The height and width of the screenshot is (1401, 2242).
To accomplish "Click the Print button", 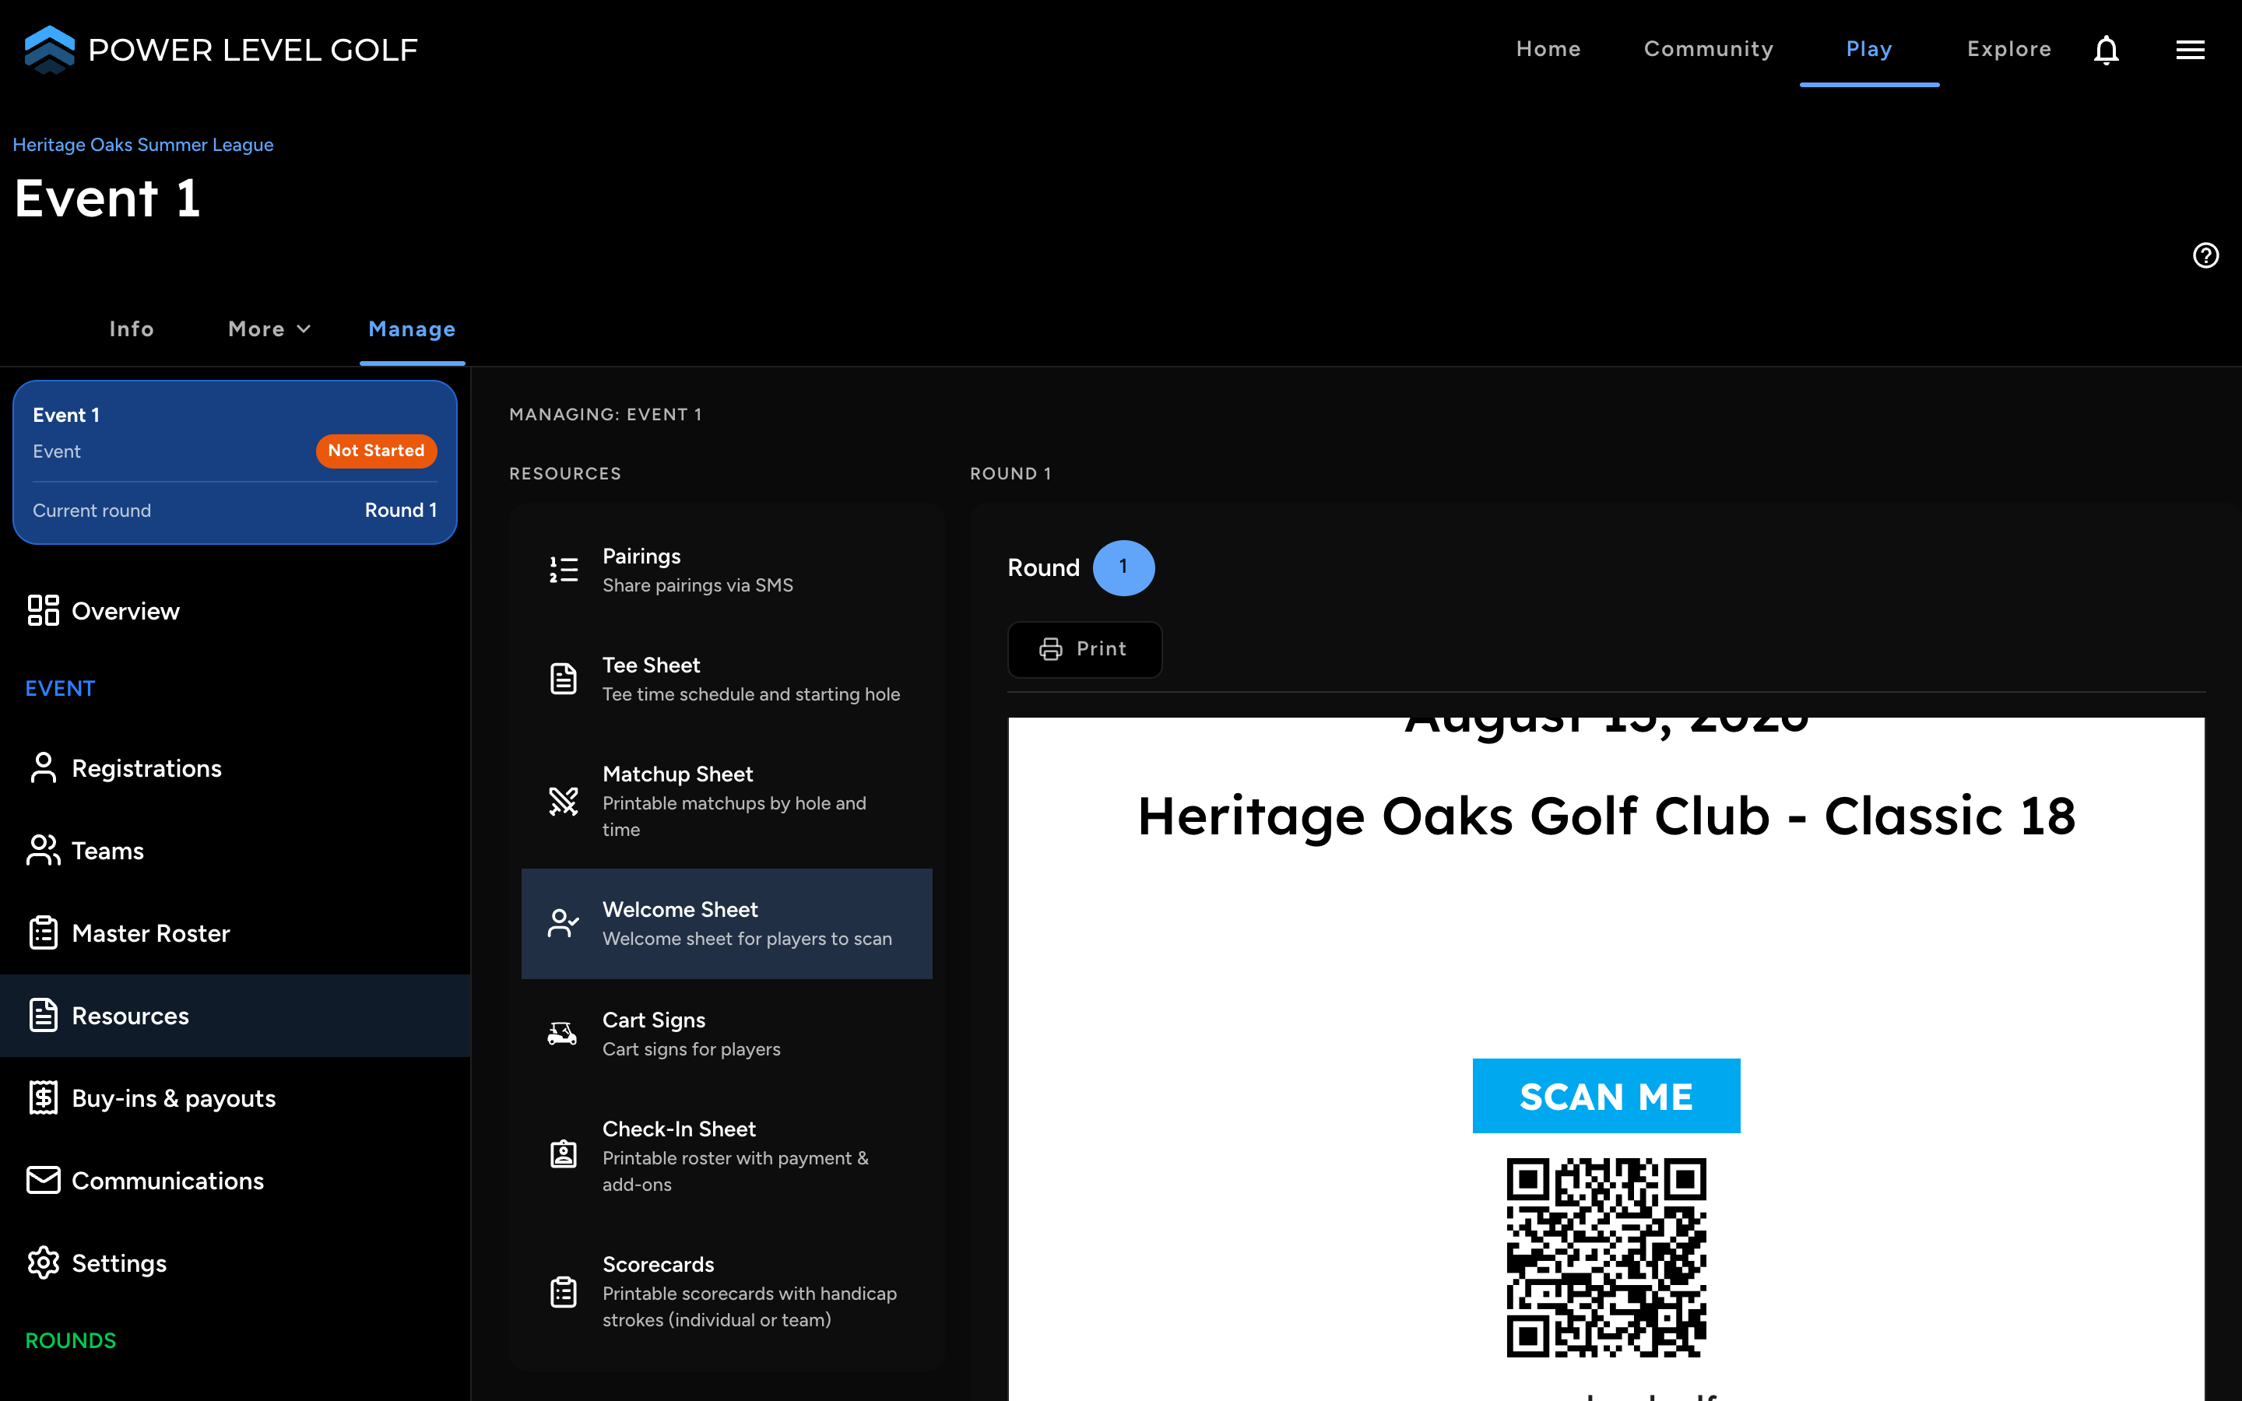I will click(1085, 650).
